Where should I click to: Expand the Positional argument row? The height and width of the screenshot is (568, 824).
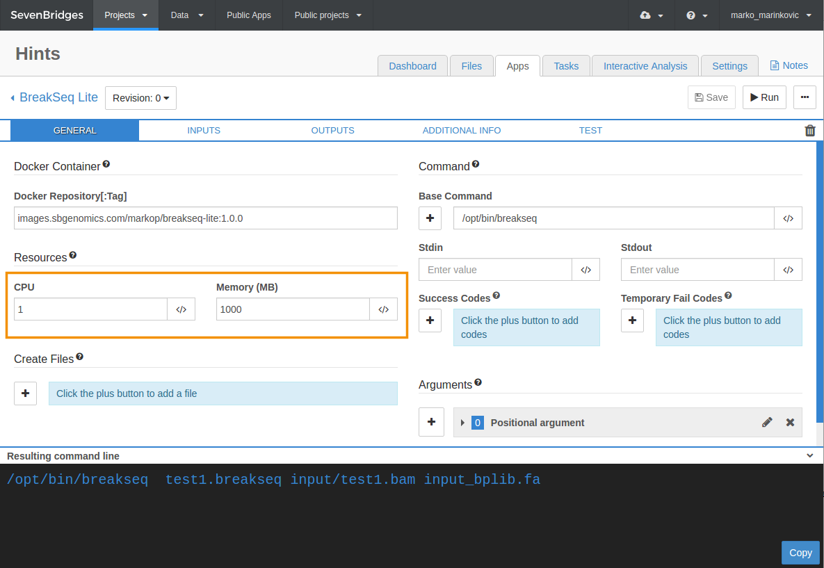click(462, 423)
